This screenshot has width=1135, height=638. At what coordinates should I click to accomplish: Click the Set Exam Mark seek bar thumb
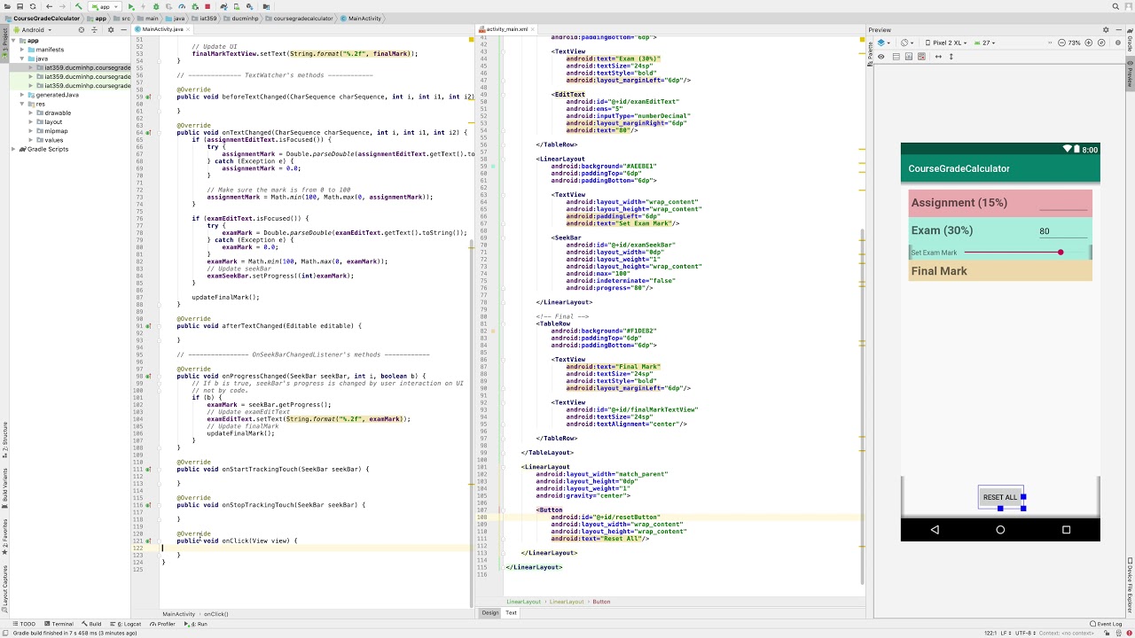[1060, 253]
